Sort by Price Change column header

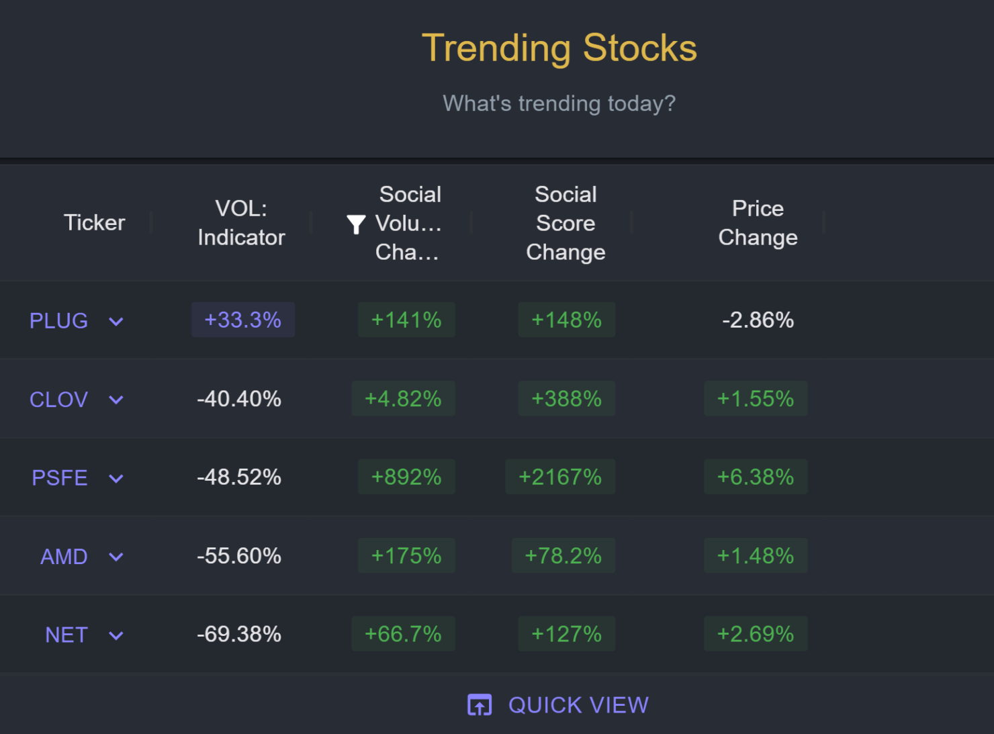click(758, 223)
